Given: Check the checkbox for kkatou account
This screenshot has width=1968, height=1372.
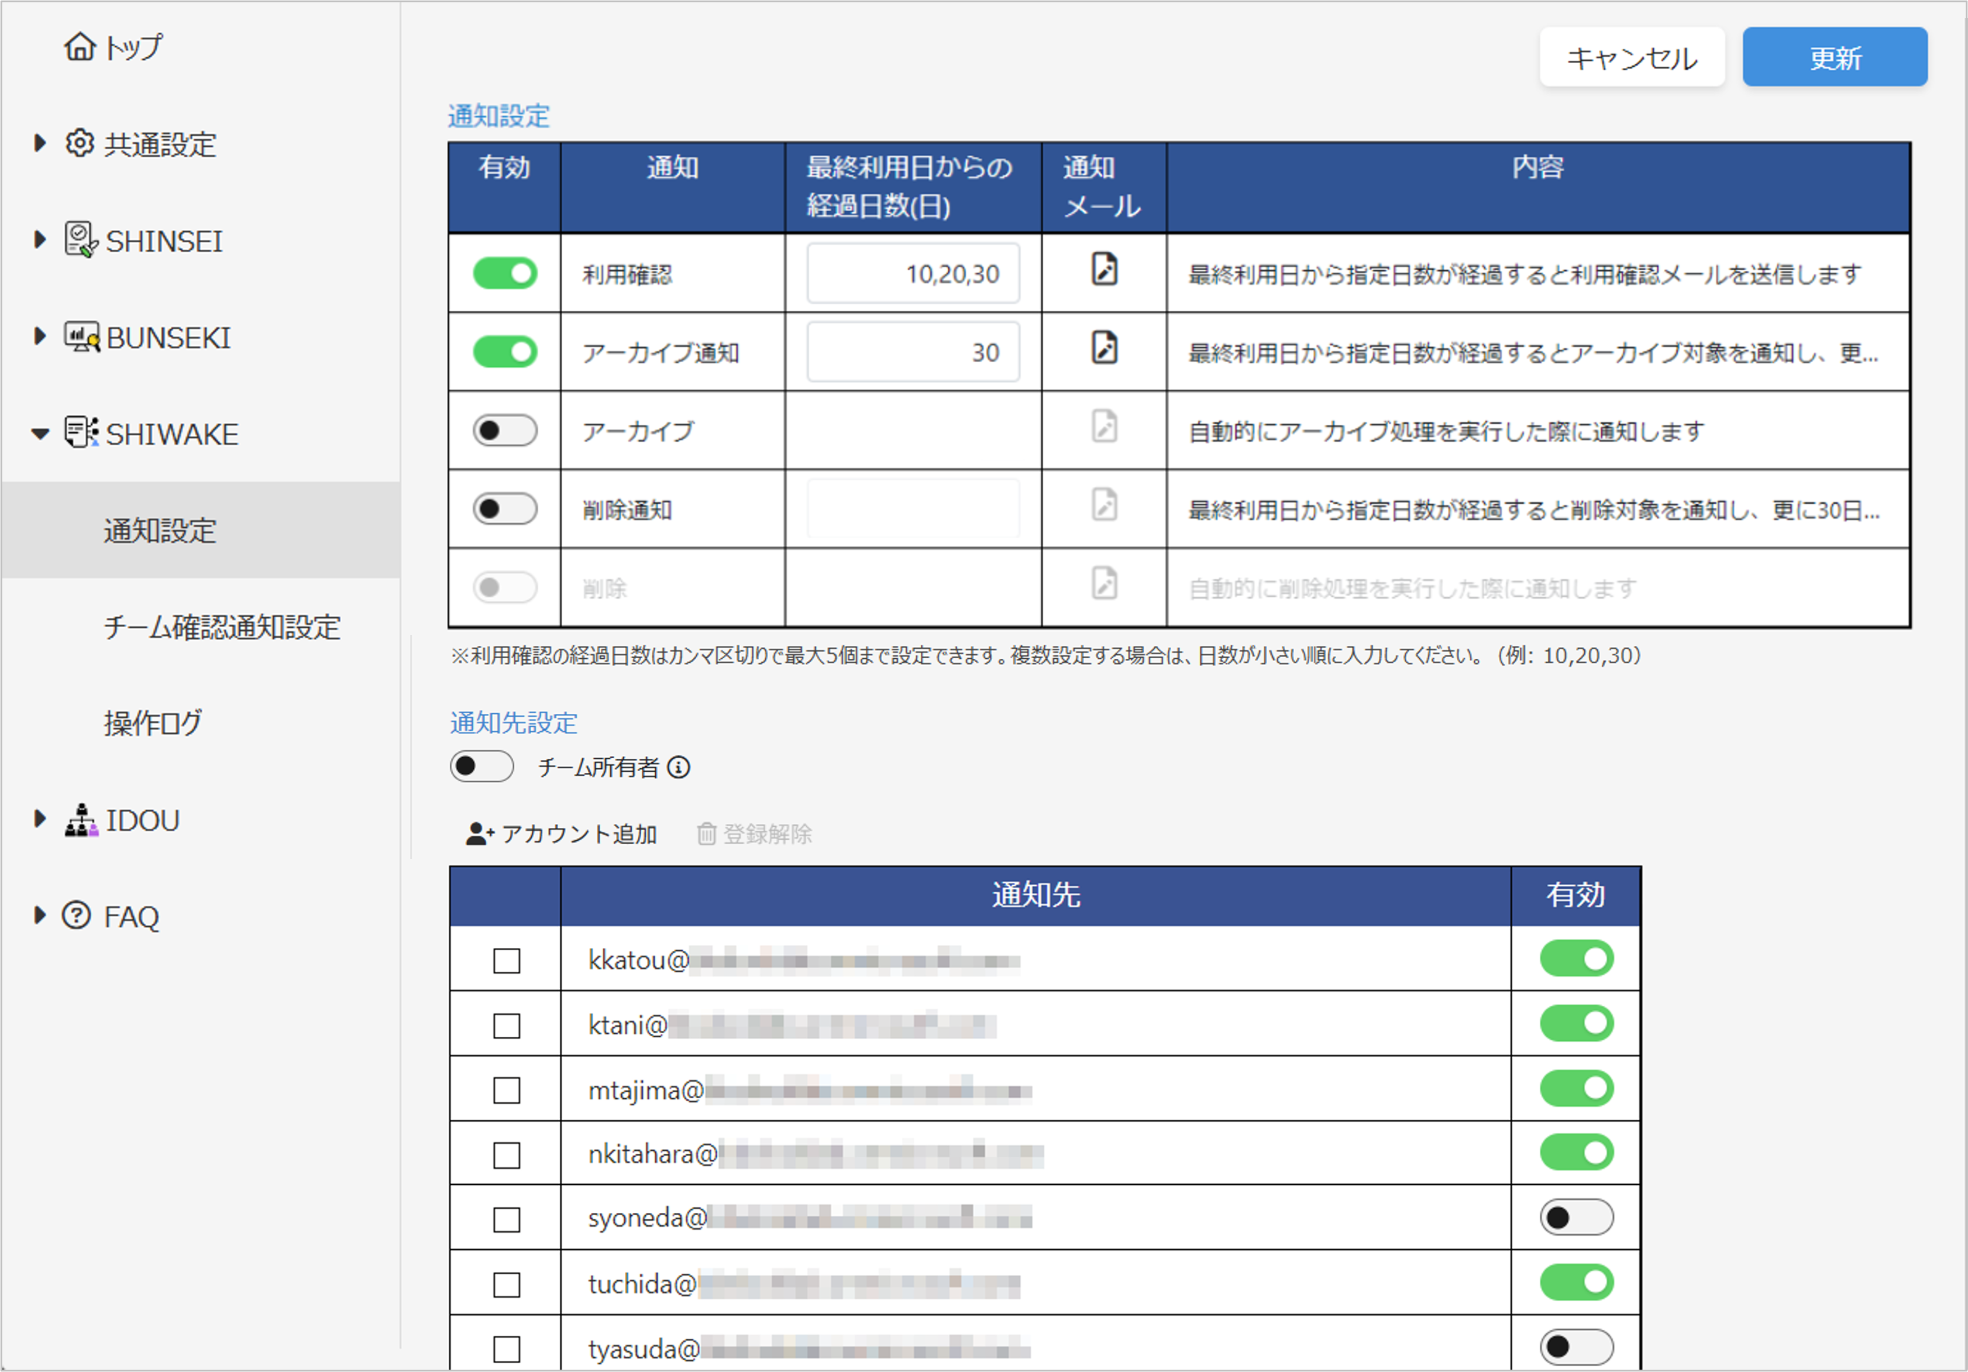Looking at the screenshot, I should click(507, 961).
